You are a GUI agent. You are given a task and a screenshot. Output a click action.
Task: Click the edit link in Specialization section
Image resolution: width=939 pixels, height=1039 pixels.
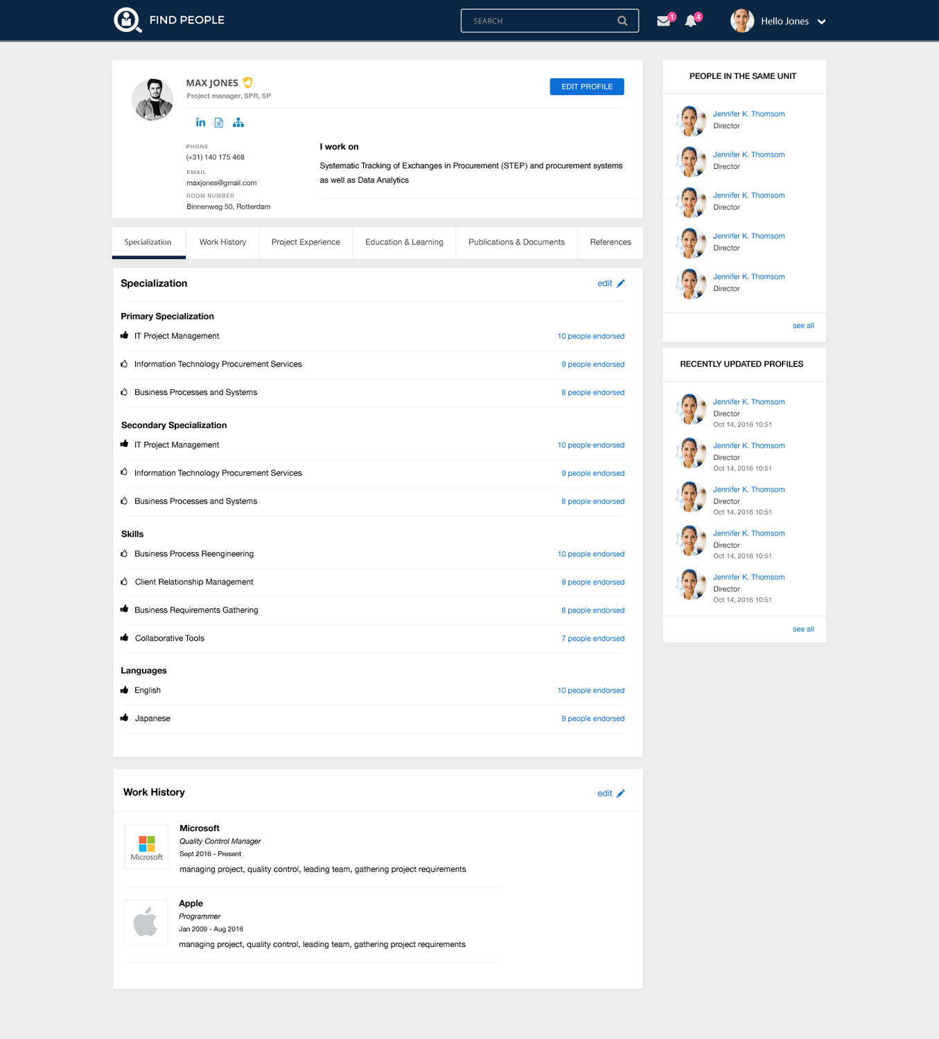pos(604,283)
